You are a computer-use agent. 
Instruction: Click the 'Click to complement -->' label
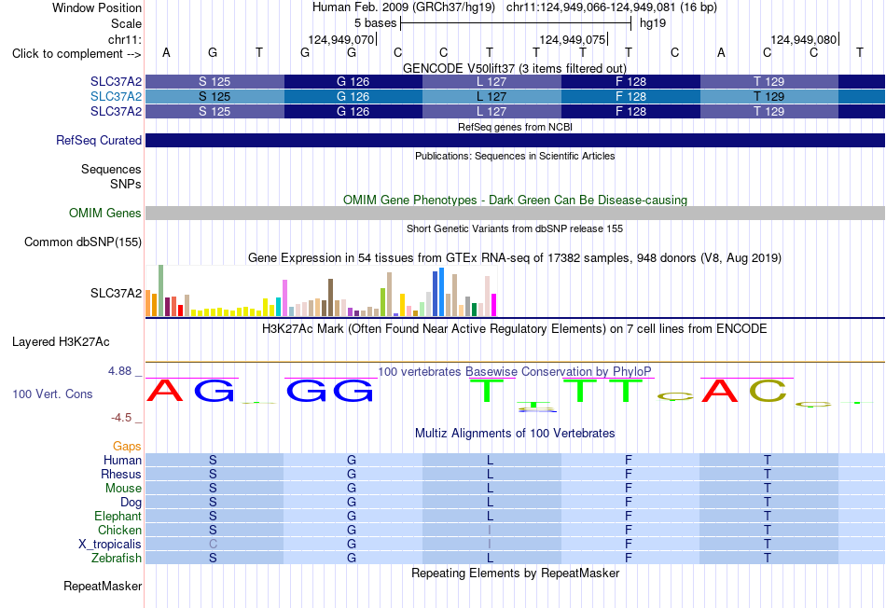point(76,54)
